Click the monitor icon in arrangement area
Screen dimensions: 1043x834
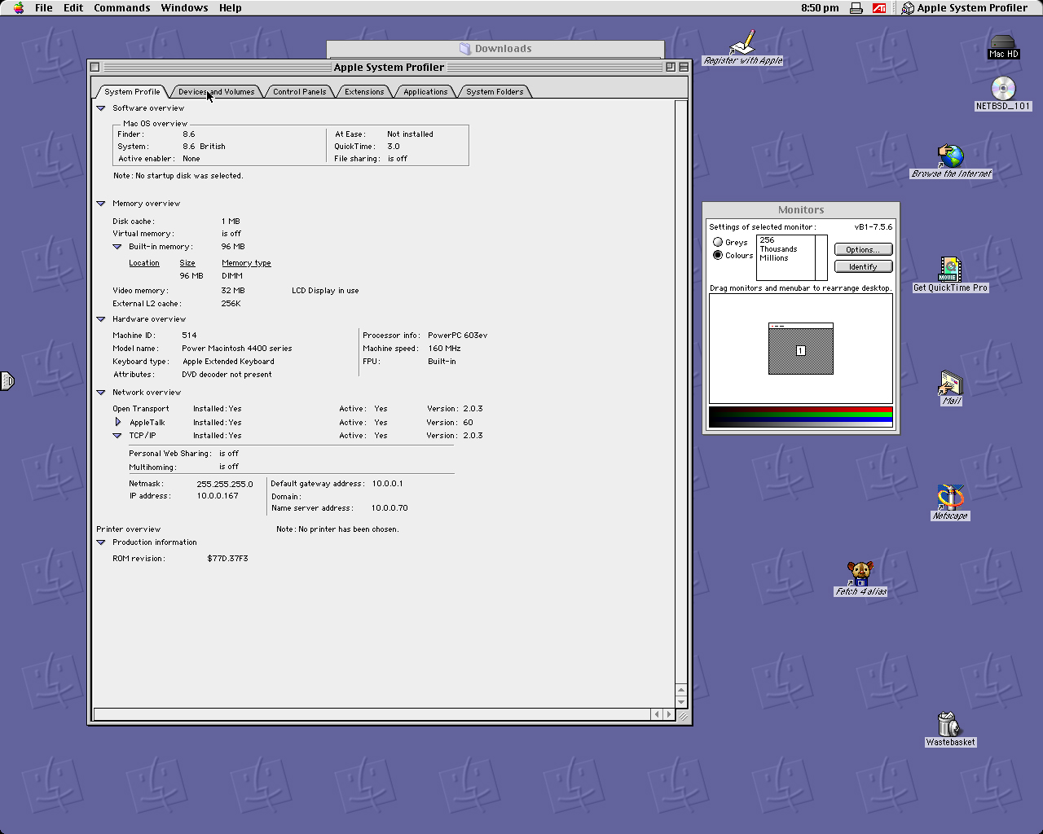point(801,349)
